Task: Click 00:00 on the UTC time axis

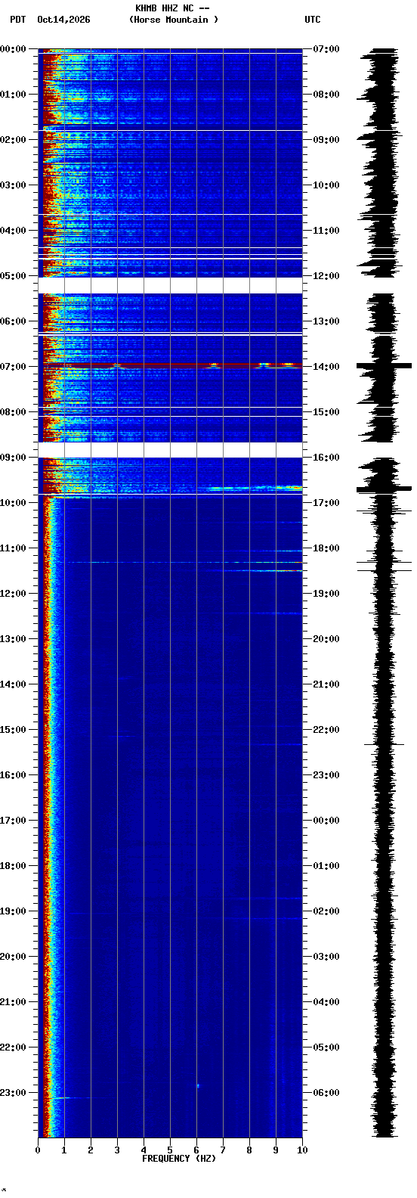Action: pyautogui.click(x=326, y=821)
